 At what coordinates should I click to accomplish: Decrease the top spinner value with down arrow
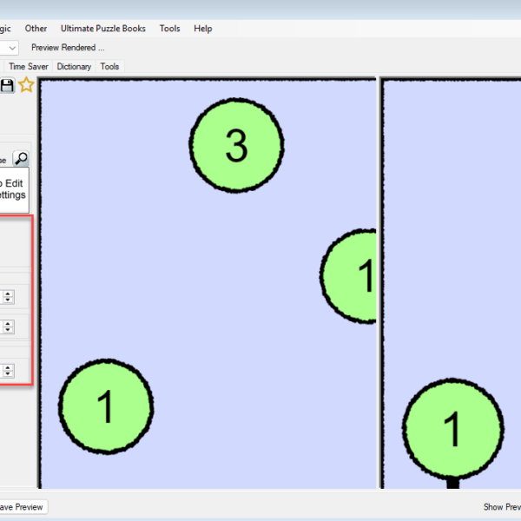click(x=8, y=300)
